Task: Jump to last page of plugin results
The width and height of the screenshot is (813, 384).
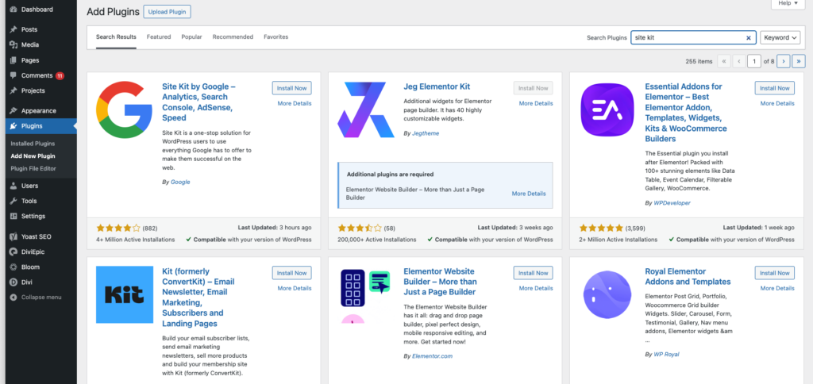Action: point(798,61)
